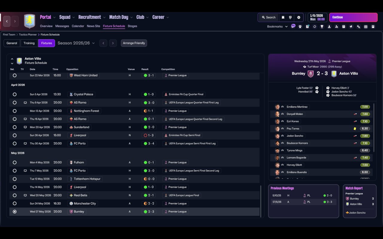
Task: Select the radio button for West Ham United fixture
Action: (x=15, y=76)
